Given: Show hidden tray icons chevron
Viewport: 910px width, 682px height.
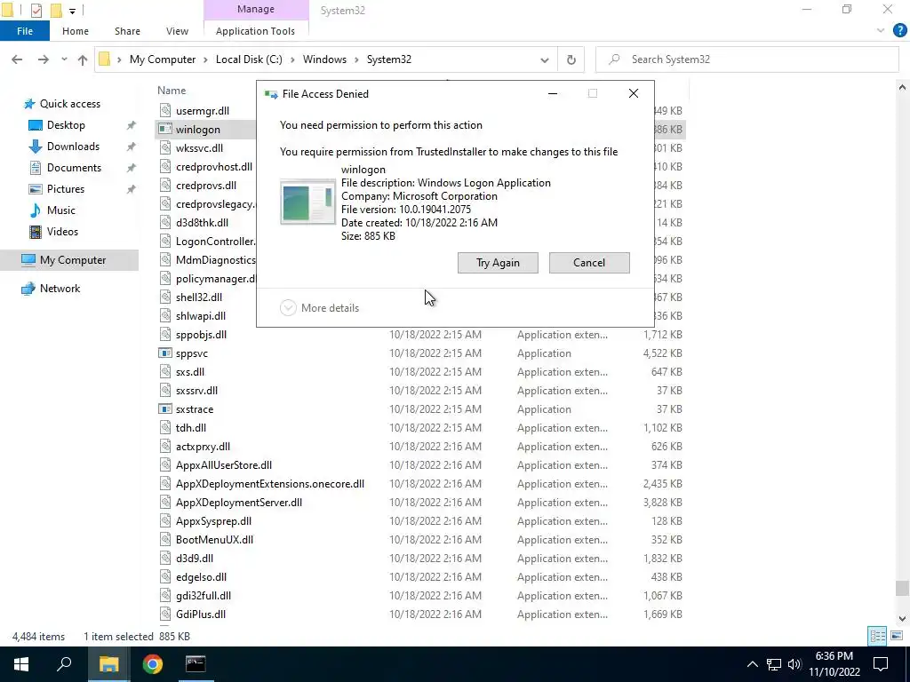Looking at the screenshot, I should [x=752, y=664].
